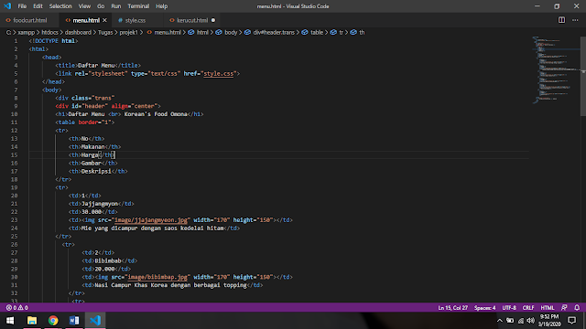Click the UTF-8 encoding status item
586x329 pixels.
(x=509, y=308)
